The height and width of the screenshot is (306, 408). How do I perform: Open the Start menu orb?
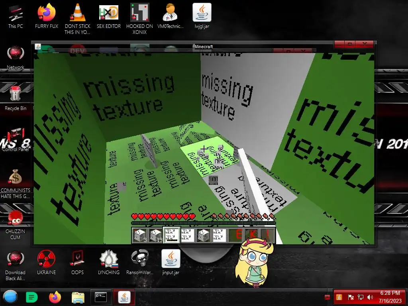10,297
